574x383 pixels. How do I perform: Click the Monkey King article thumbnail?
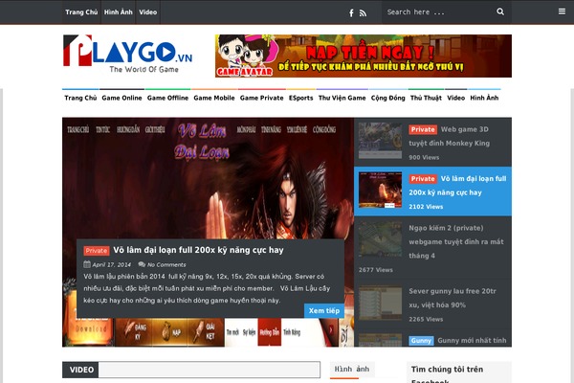(x=380, y=141)
